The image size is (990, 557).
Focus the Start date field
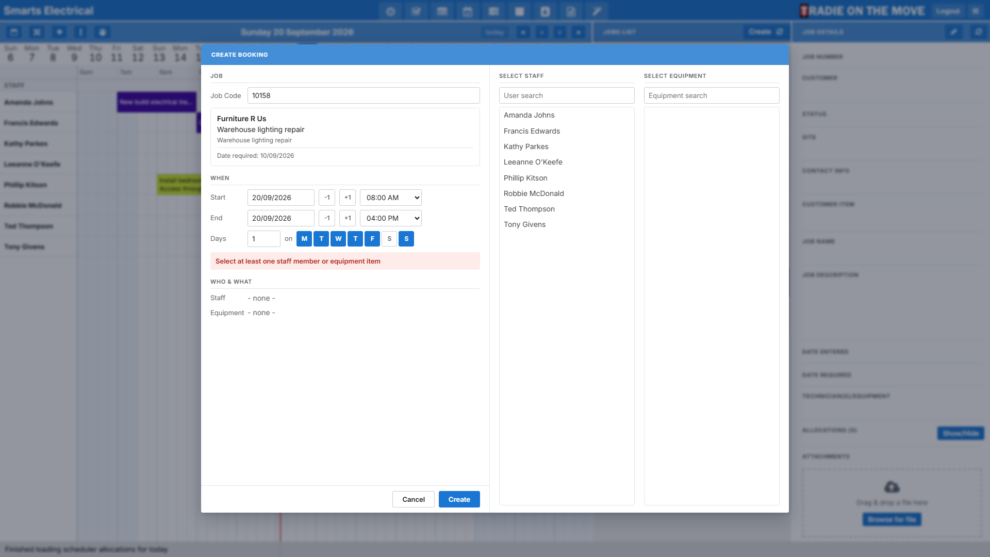[x=281, y=198]
